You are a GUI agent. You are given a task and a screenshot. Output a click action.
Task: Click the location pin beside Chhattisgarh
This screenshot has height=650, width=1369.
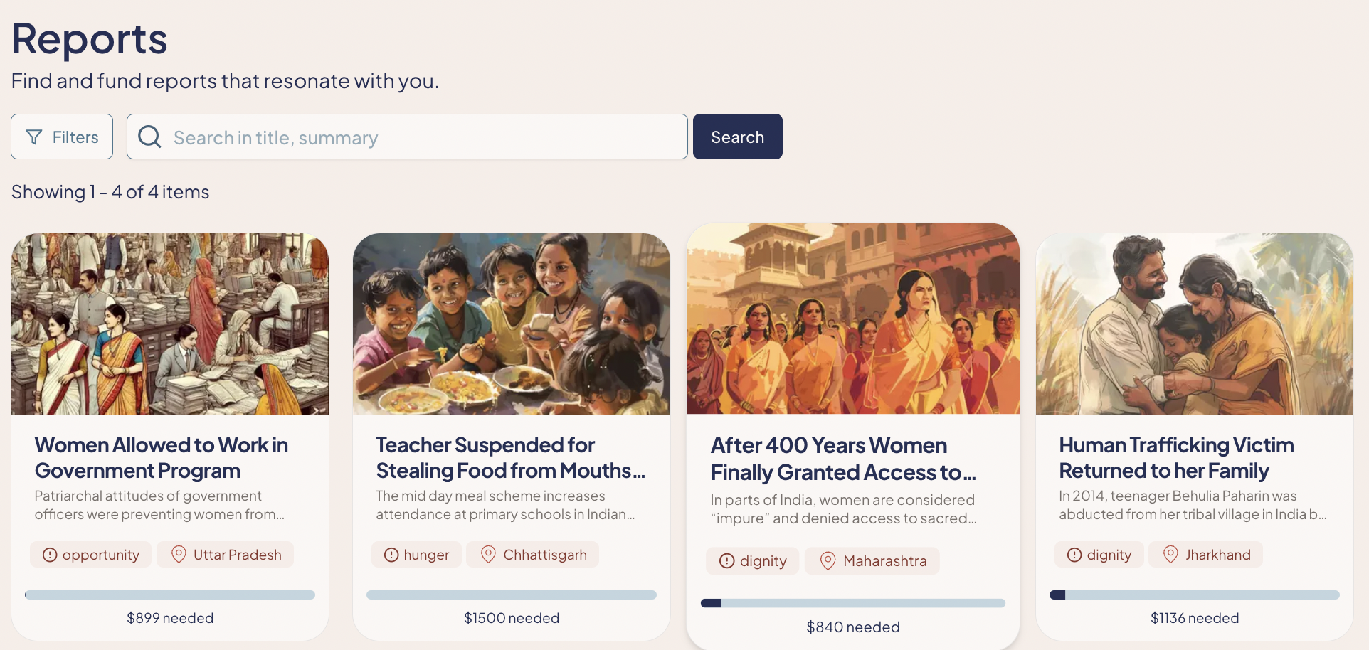tap(488, 555)
